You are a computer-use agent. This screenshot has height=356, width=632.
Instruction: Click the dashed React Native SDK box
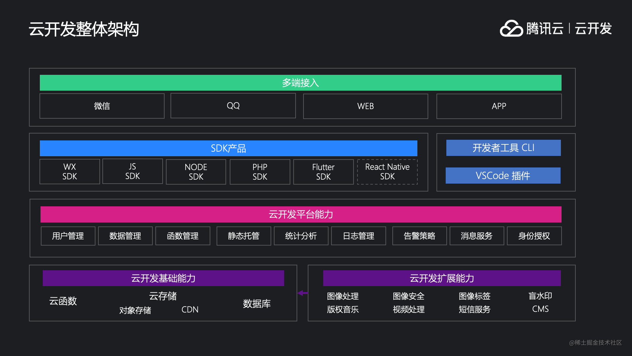387,172
